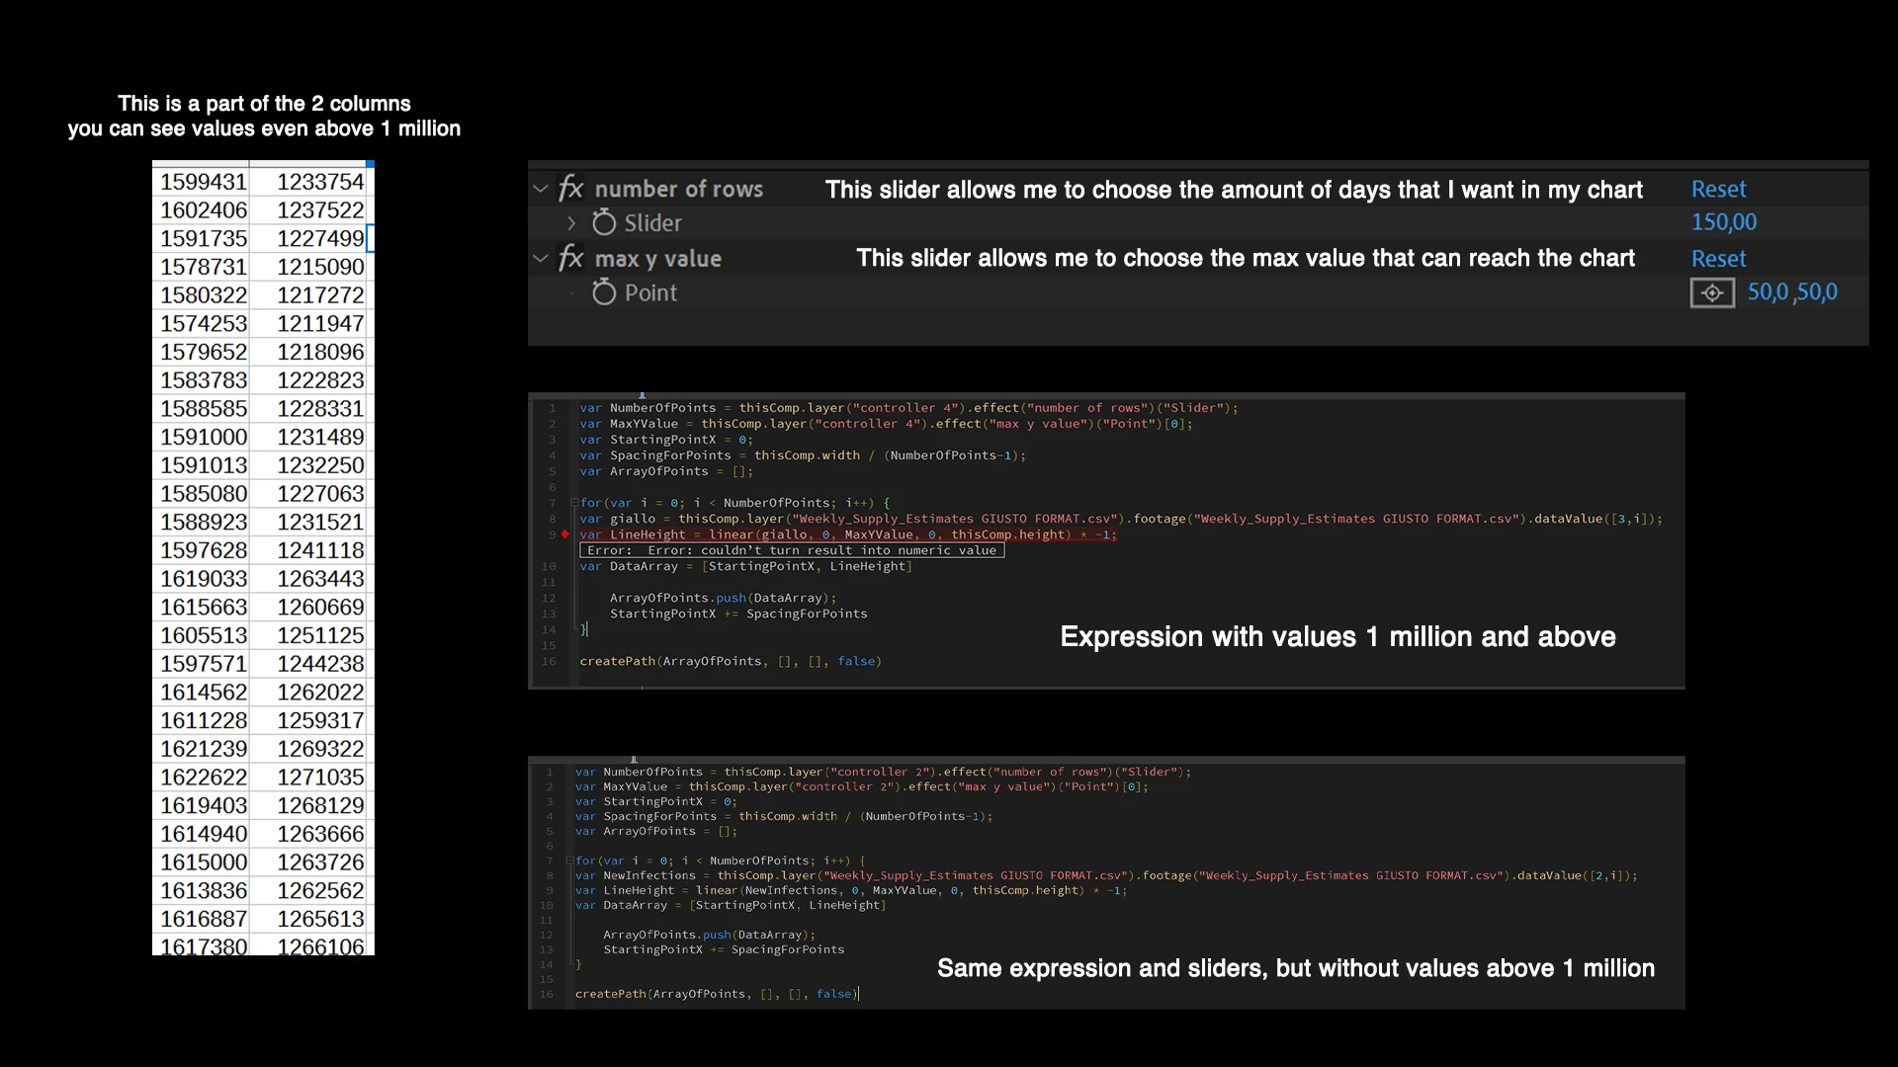The width and height of the screenshot is (1898, 1067).
Task: Click the red error marker on line 9
Action: (565, 534)
